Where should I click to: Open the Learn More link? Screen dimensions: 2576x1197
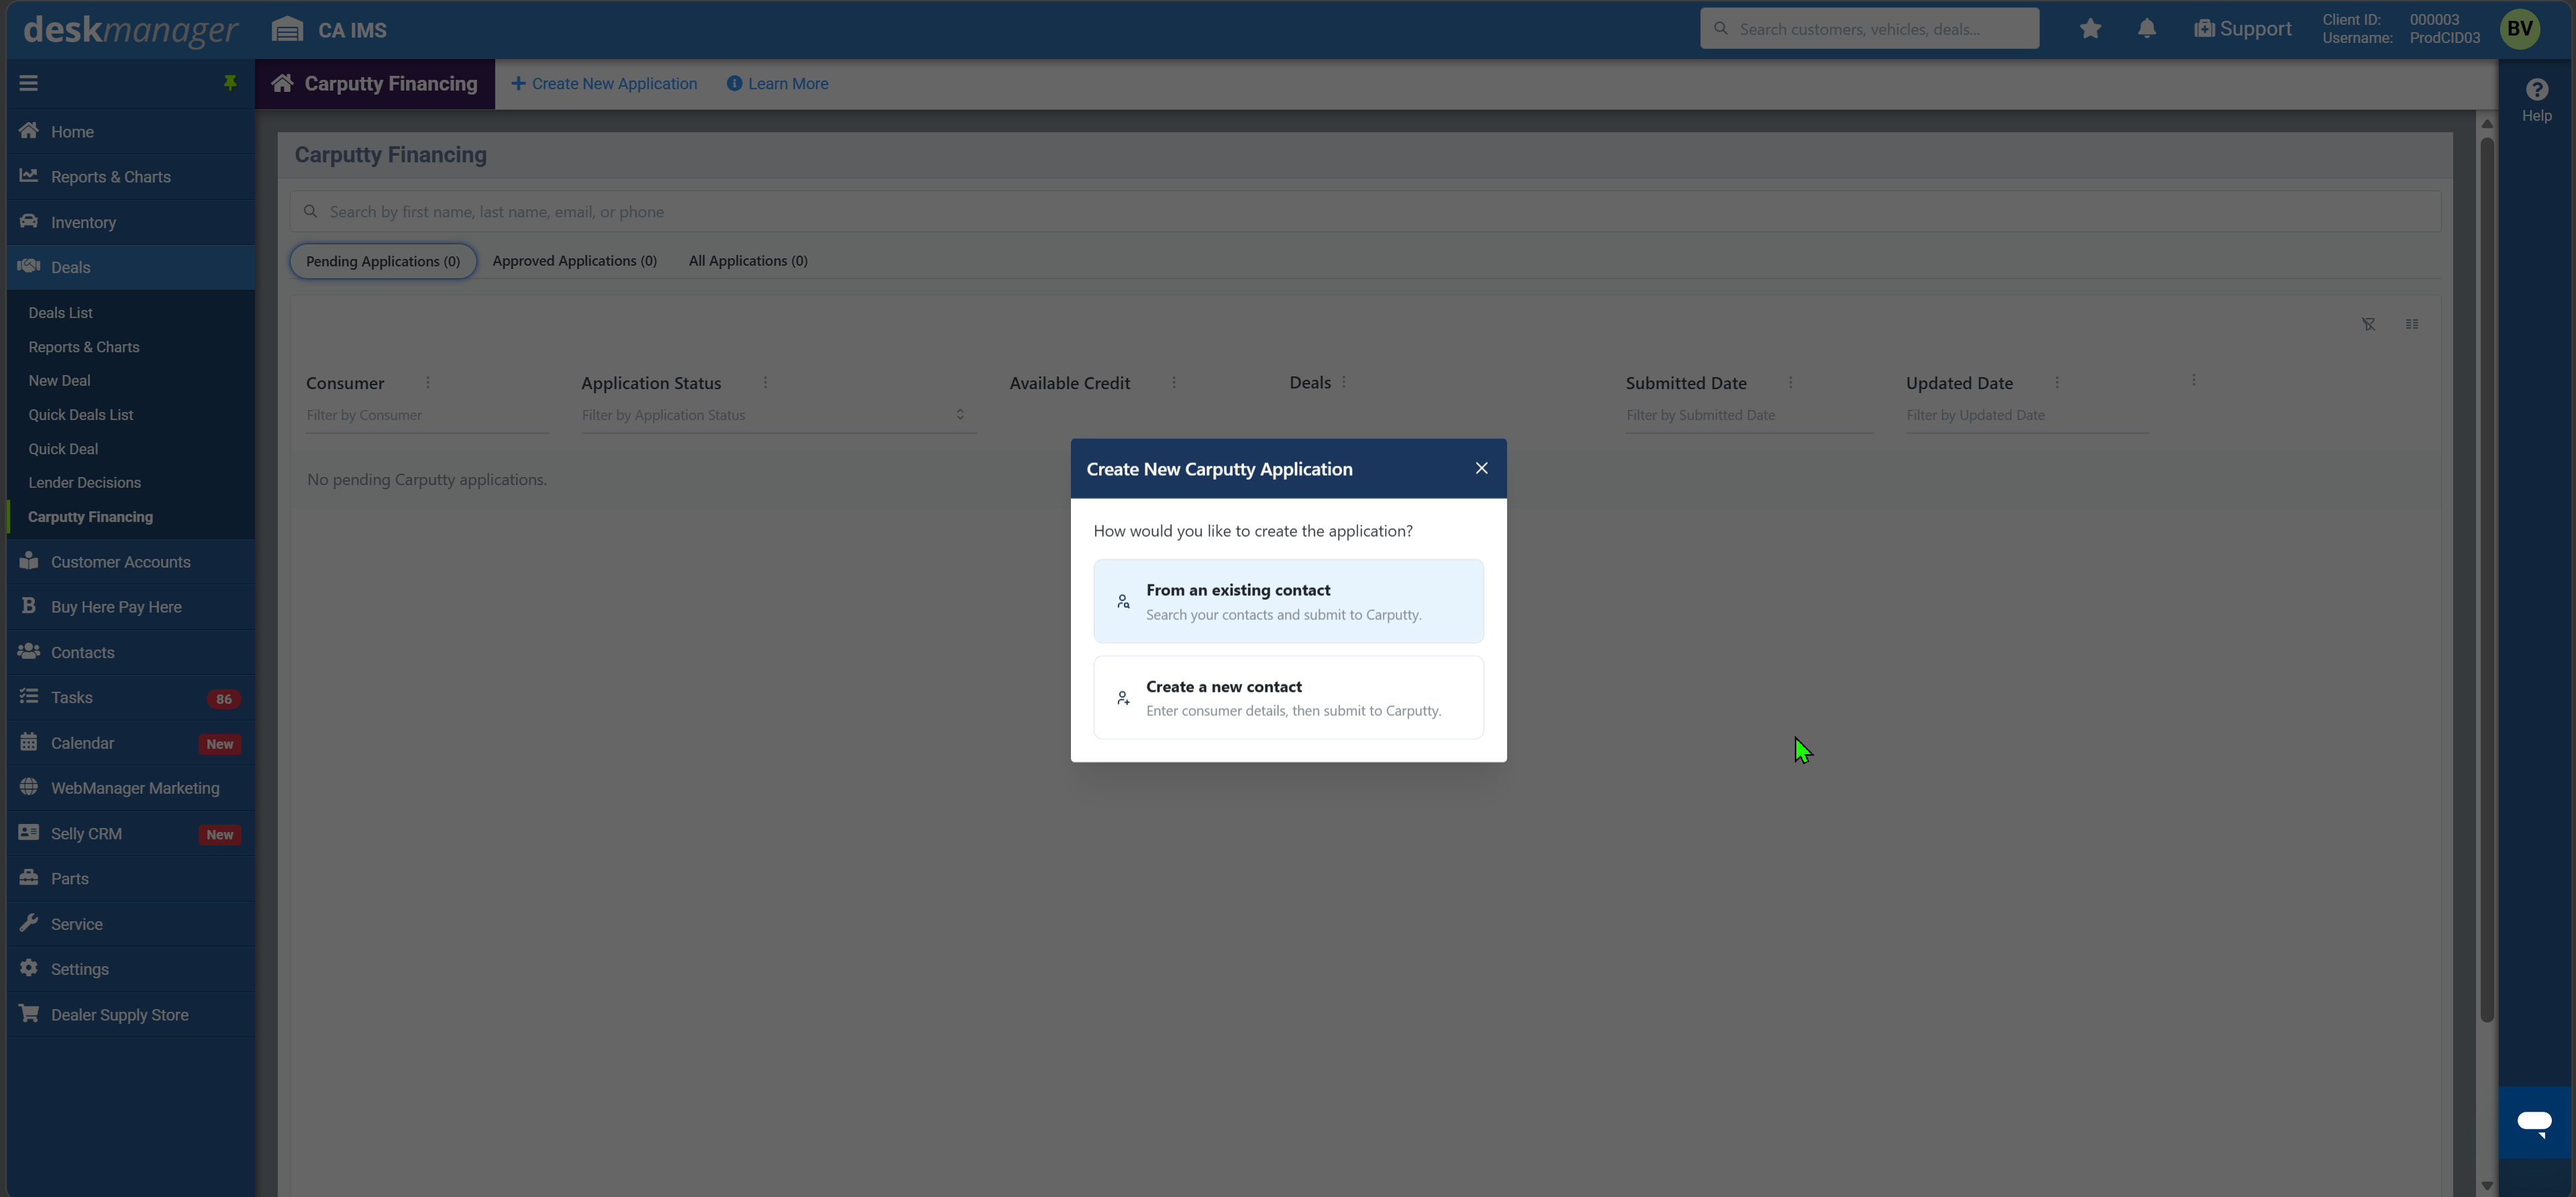coord(777,84)
